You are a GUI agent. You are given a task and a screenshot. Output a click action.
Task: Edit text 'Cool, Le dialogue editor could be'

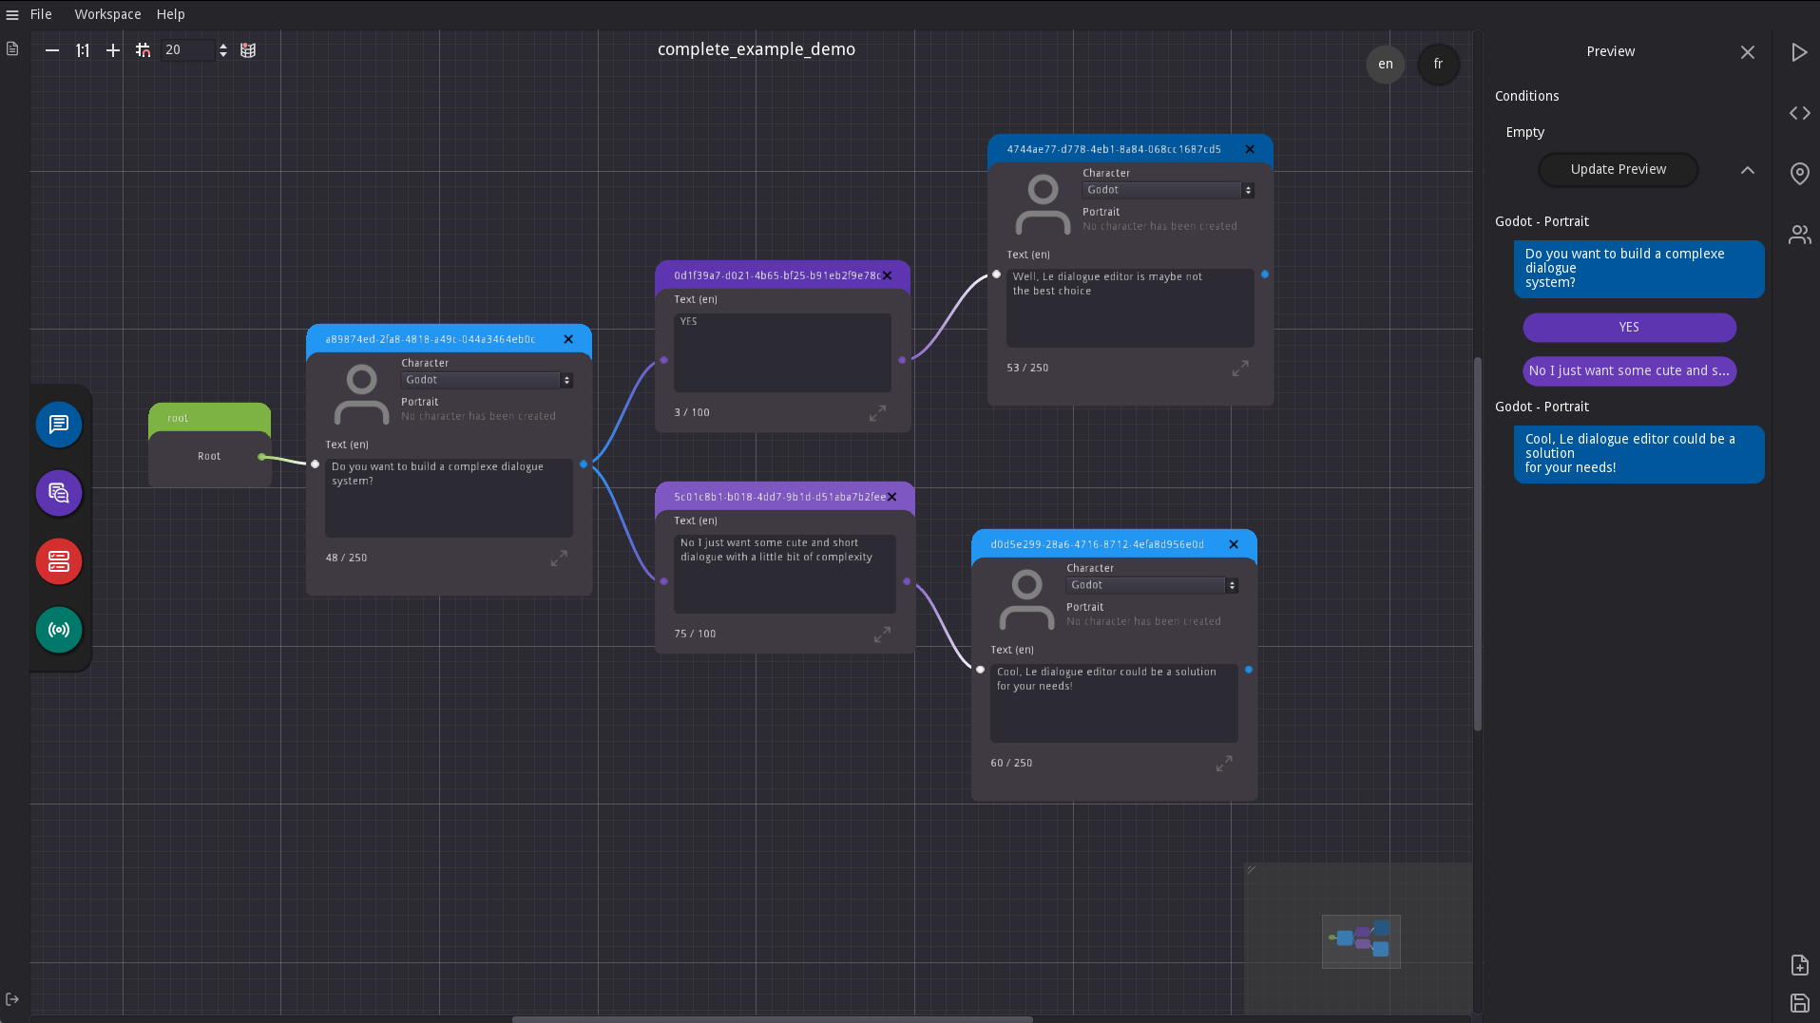1114,703
